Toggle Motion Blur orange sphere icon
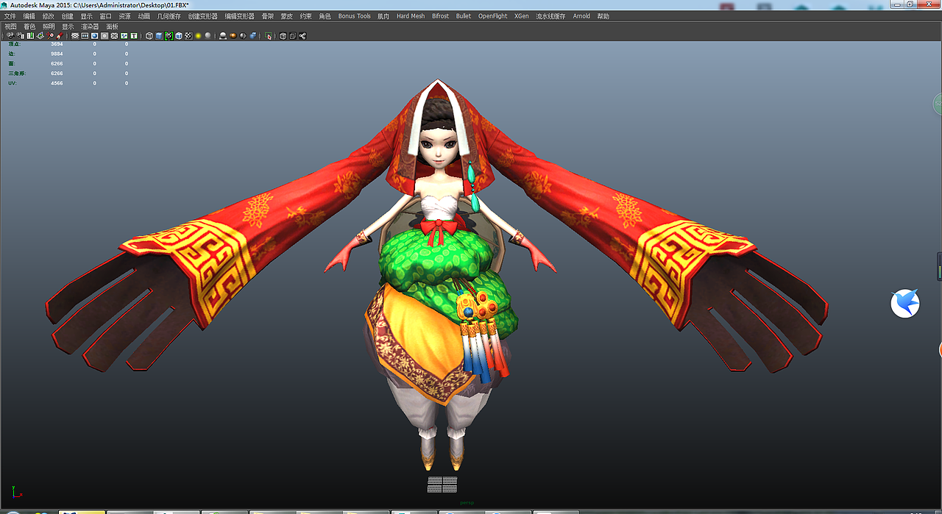942x514 pixels. coord(233,35)
